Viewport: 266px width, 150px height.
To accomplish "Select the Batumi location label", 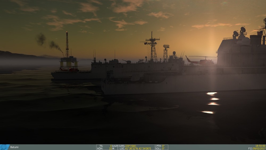I will (x=14, y=147).
